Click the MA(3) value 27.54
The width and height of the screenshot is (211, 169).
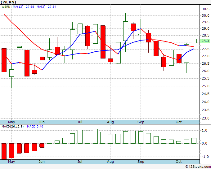pyautogui.click(x=52, y=7)
